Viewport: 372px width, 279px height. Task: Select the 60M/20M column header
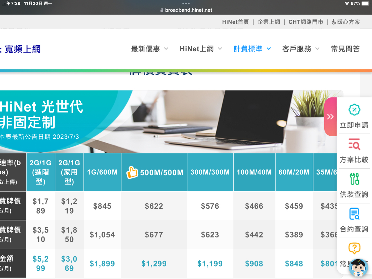point(294,172)
